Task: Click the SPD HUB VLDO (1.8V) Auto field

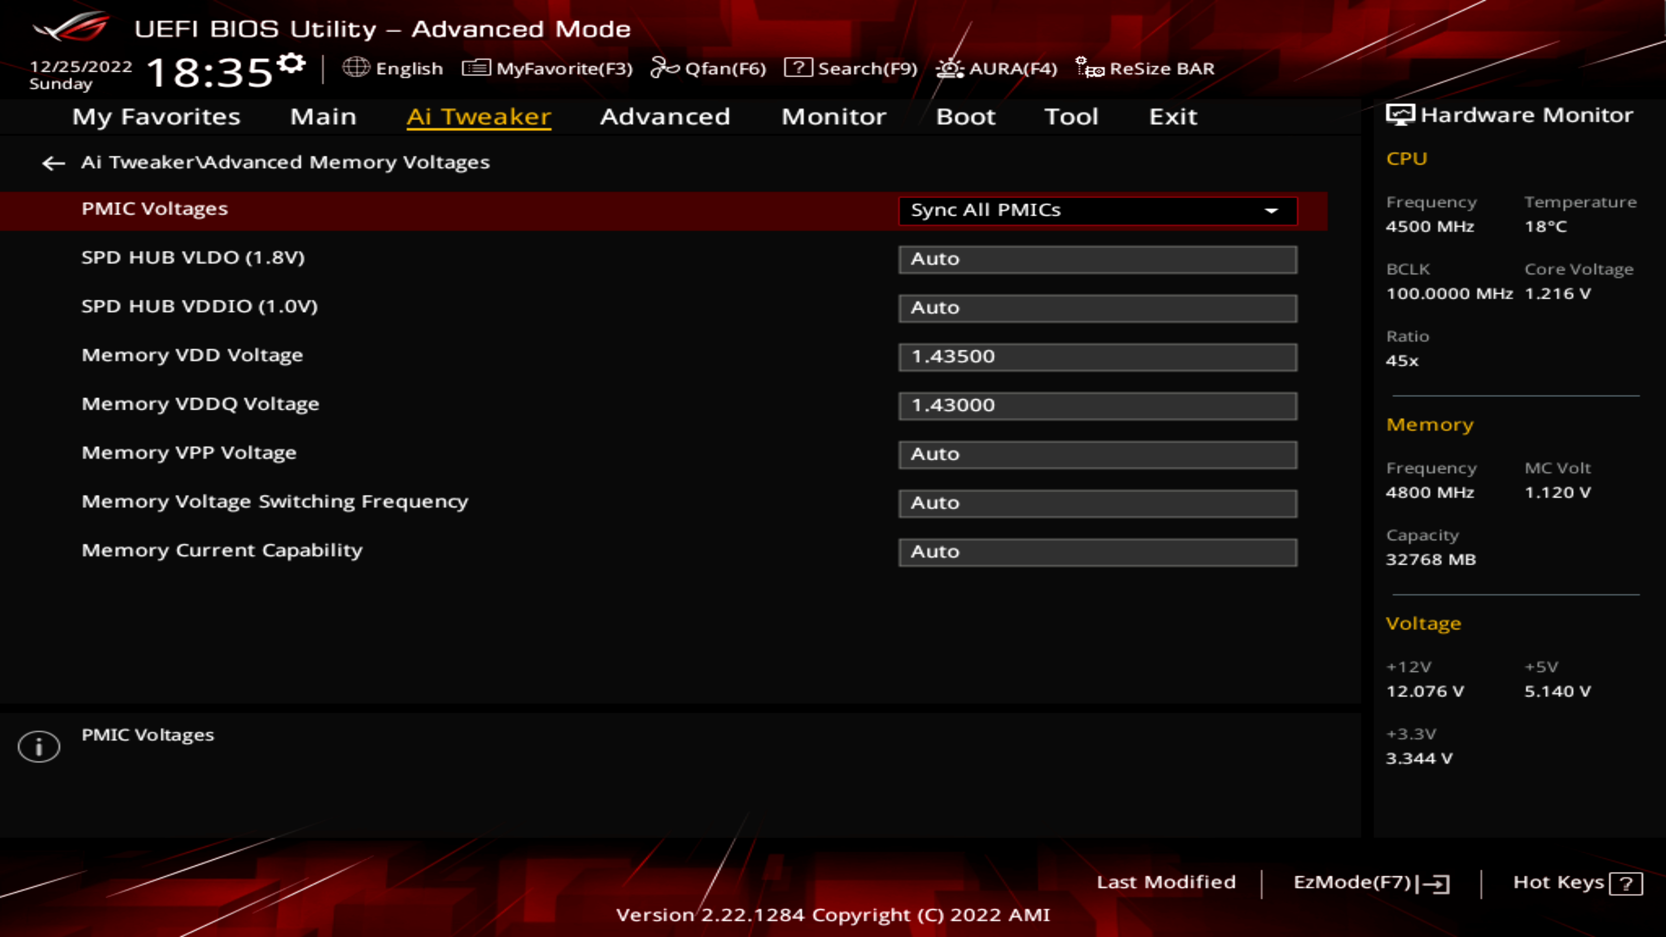Action: [1097, 259]
